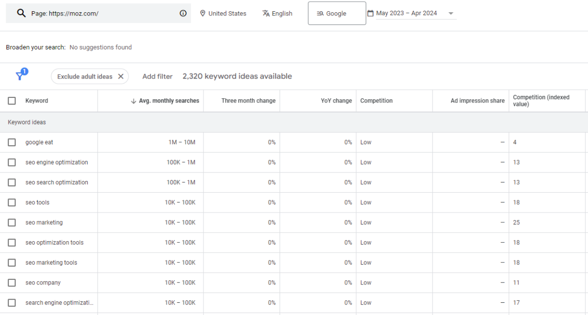Click the Add filter button
The image size is (588, 315).
[x=157, y=76]
